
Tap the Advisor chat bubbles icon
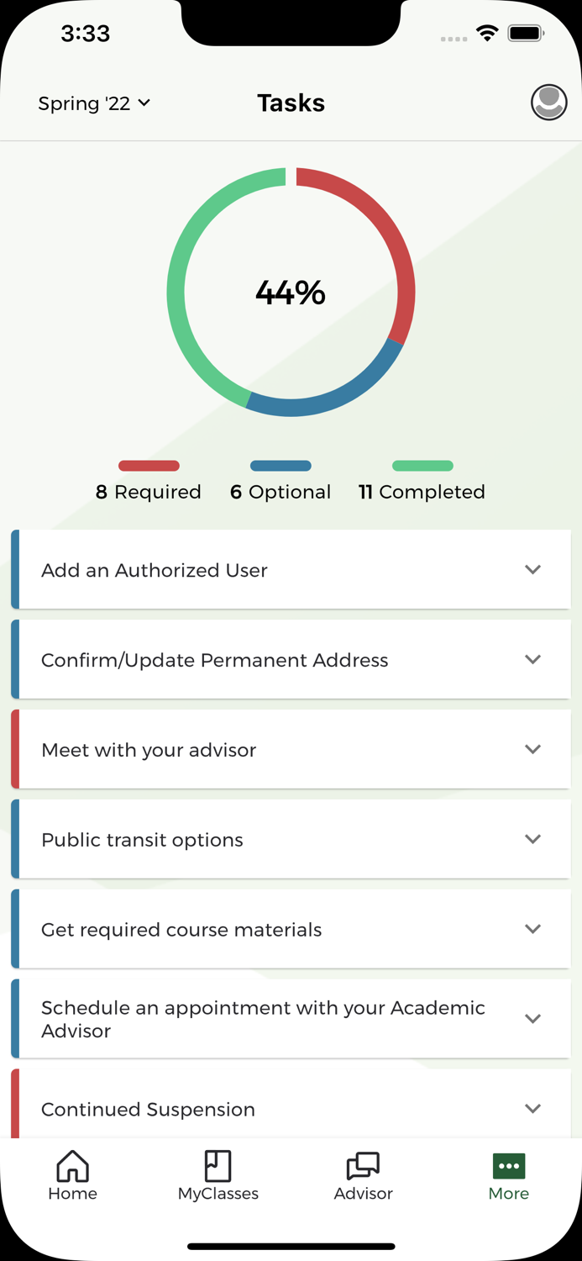point(363,1167)
